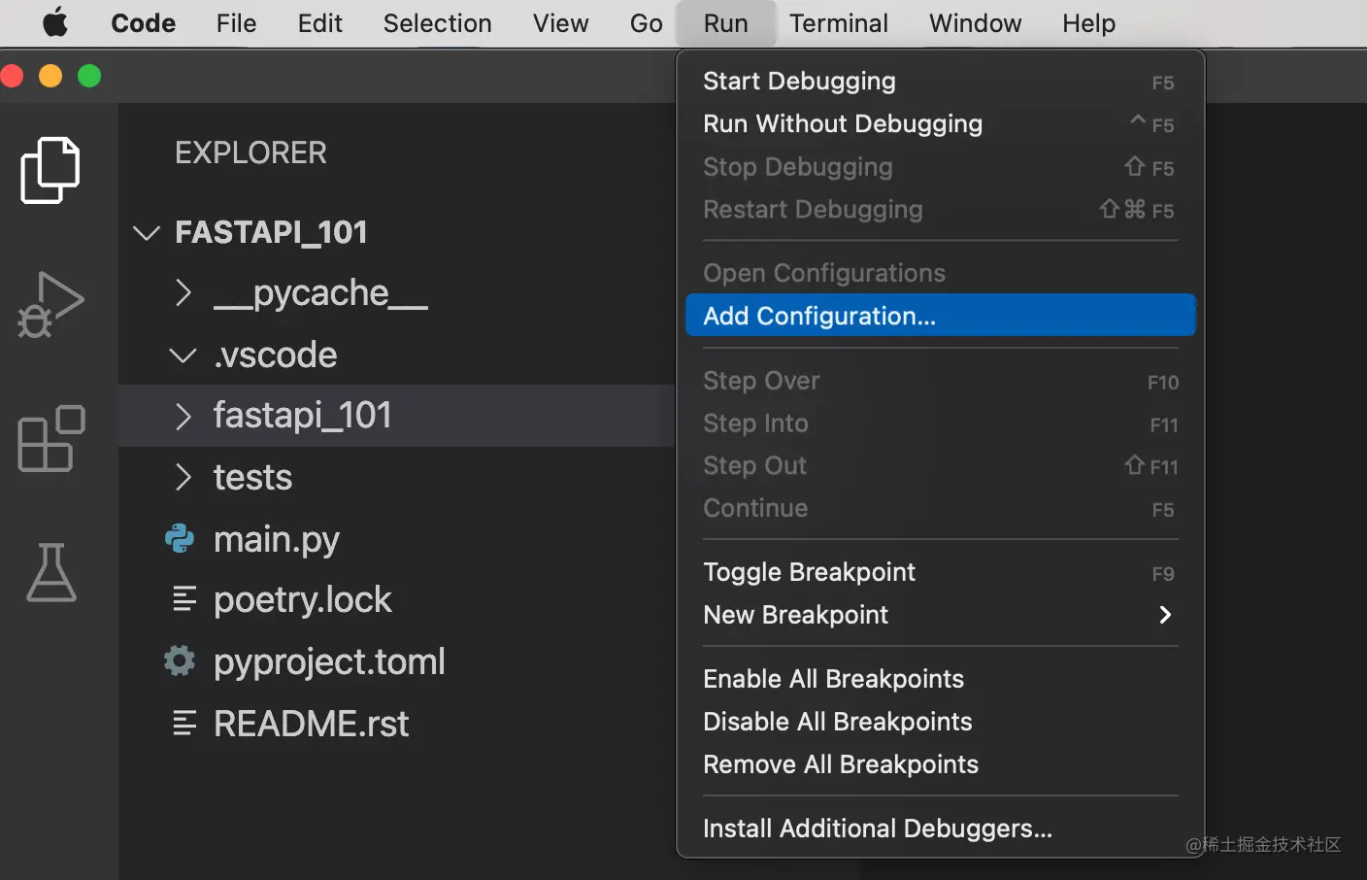The image size is (1367, 880).
Task: Click the Apple menu logo
Action: [55, 22]
